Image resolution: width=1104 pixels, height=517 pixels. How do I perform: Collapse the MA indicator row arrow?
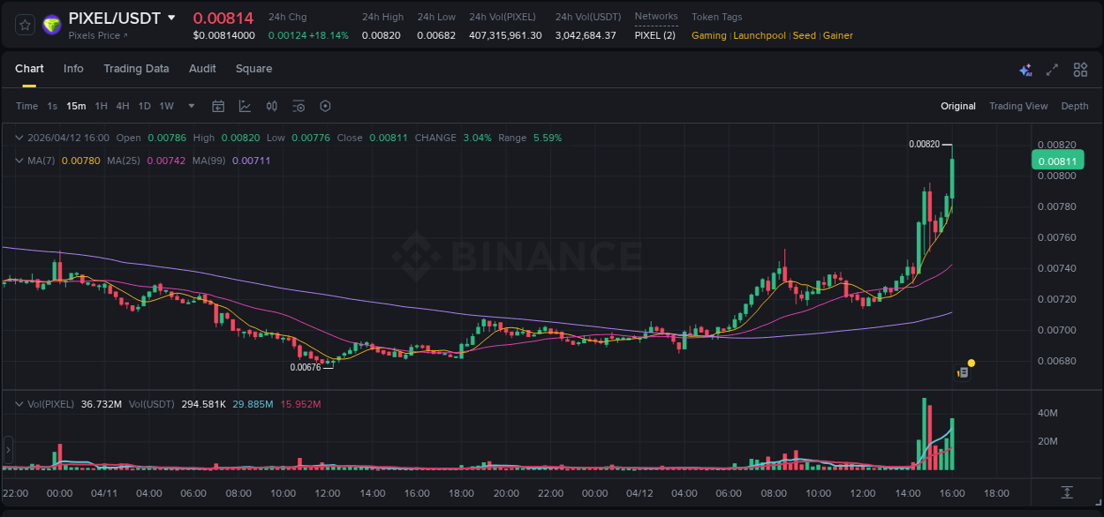(x=19, y=161)
